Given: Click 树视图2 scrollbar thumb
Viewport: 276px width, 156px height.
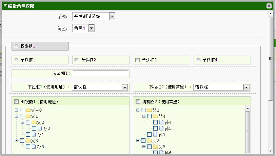Looking at the screenshot, I should pyautogui.click(x=248, y=132).
